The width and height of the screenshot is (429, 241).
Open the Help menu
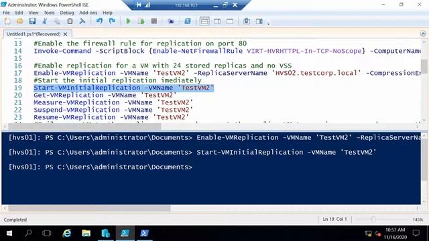tap(107, 13)
